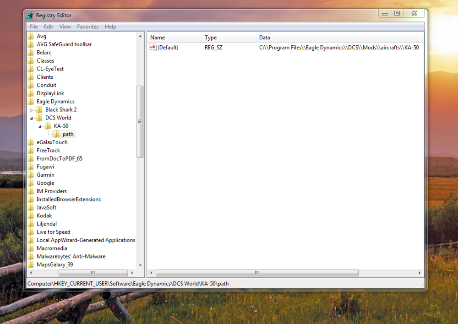The width and height of the screenshot is (458, 324).
Task: Select the Avg registry key folder icon
Action: pyautogui.click(x=30, y=36)
